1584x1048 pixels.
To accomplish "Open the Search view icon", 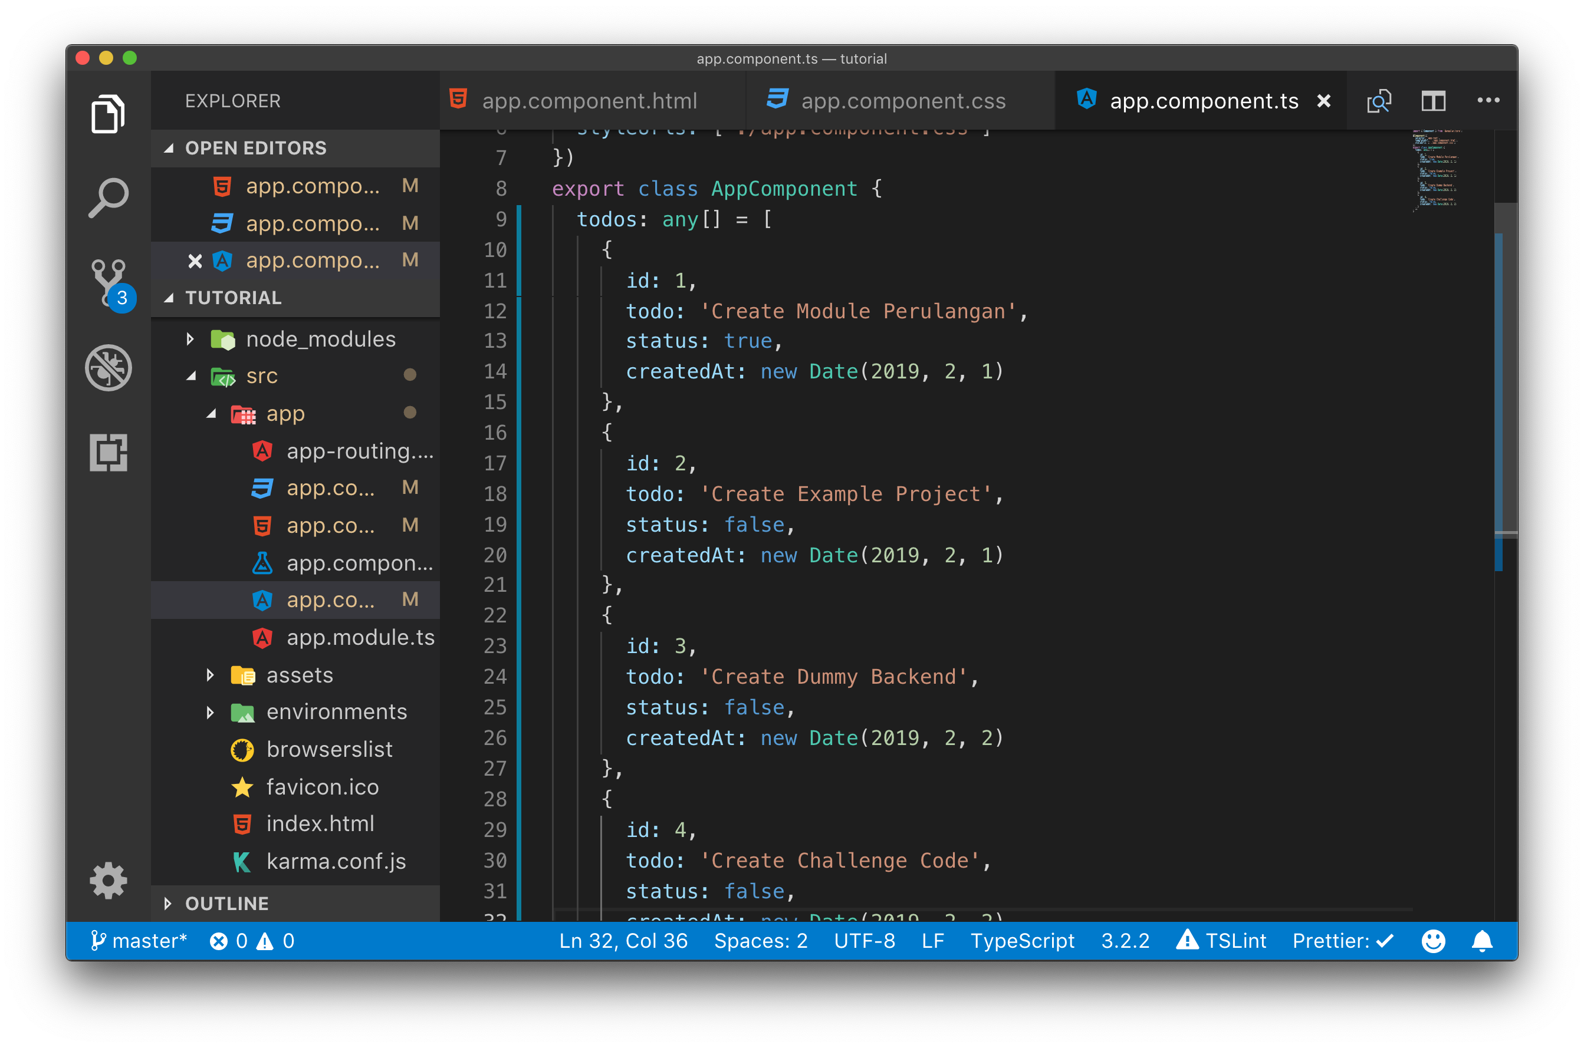I will [x=108, y=198].
